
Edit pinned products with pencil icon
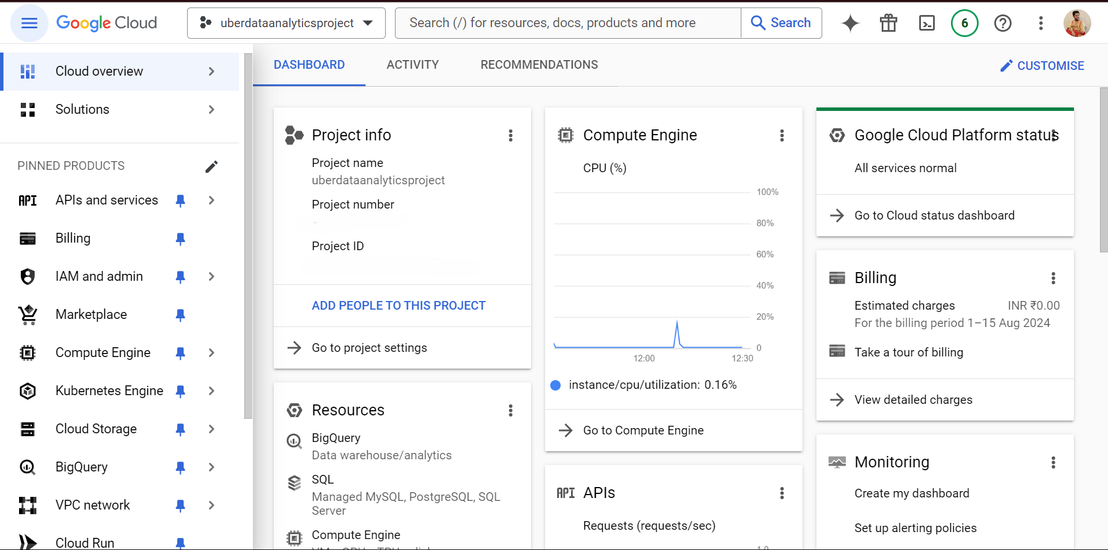pyautogui.click(x=211, y=166)
